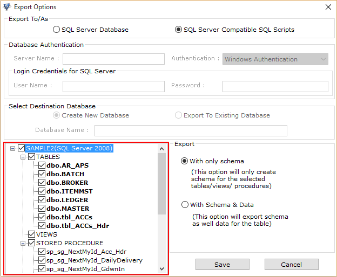Select the With Schema & Data option

[x=185, y=205]
